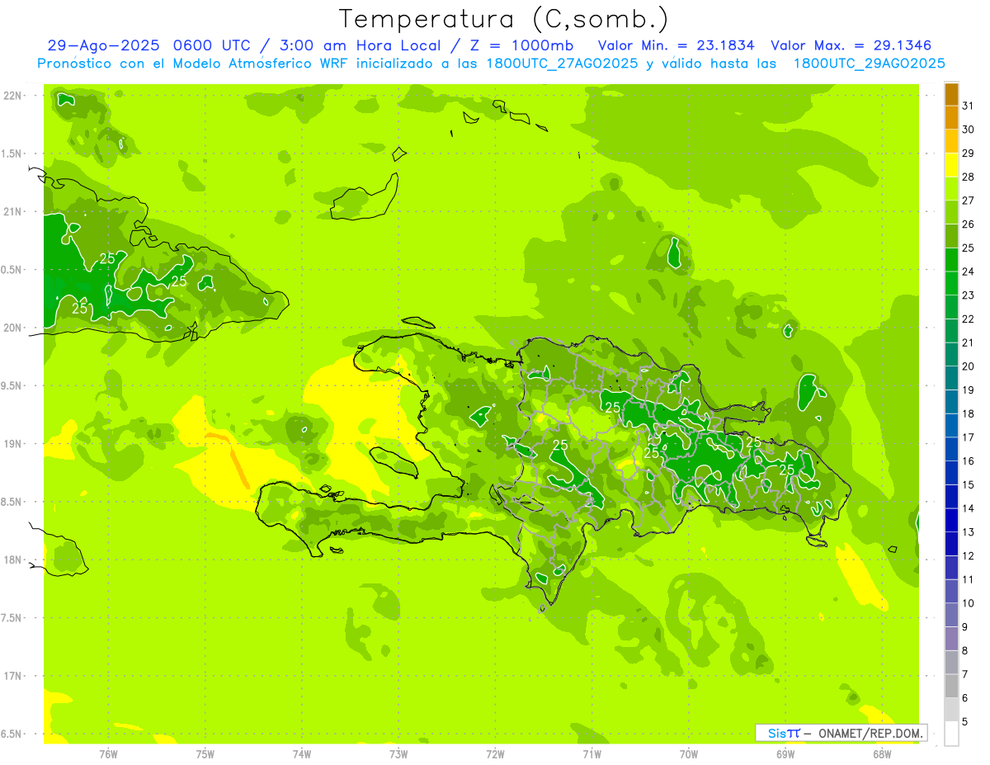Pick the lime swatch between 27 and 28
This screenshot has width=990, height=765.
coord(951,189)
